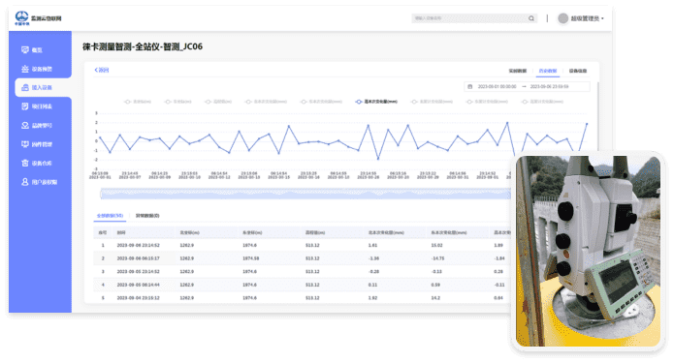Image resolution: width=674 pixels, height=363 pixels.
Task: Select the 全部数据 table tab
Action: point(110,216)
